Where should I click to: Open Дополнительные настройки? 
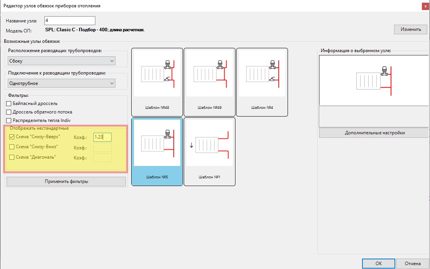(374, 133)
